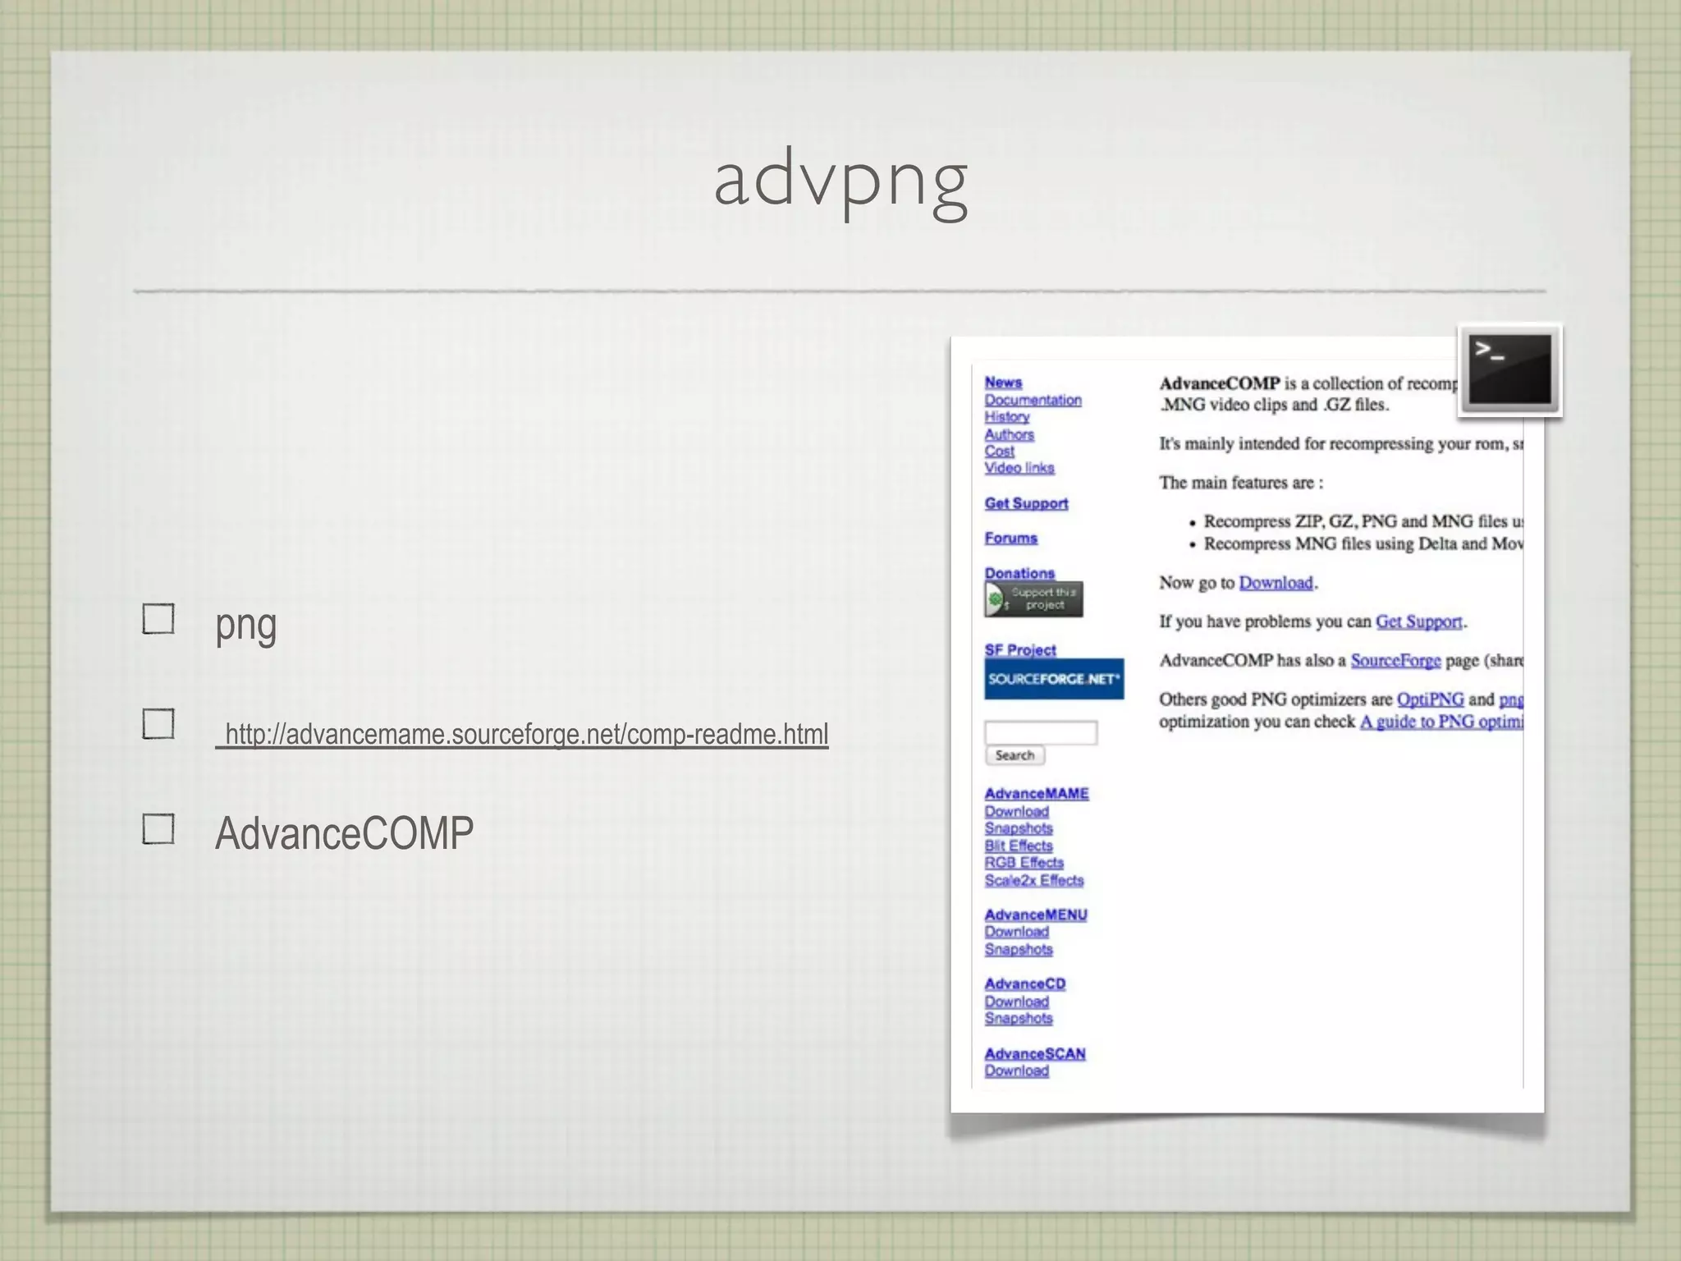The height and width of the screenshot is (1261, 1681).
Task: Click the 'png' bullet text
Action: (245, 624)
